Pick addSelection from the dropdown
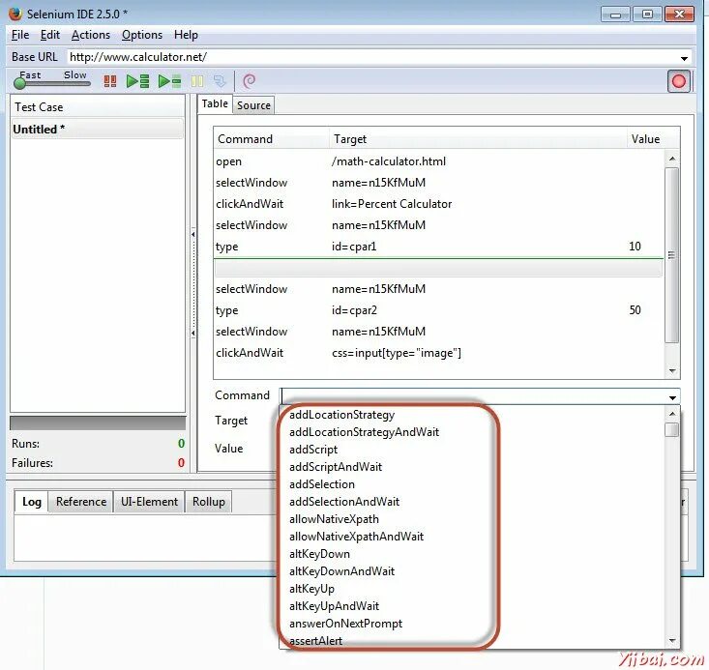The width and height of the screenshot is (709, 670). (x=322, y=484)
